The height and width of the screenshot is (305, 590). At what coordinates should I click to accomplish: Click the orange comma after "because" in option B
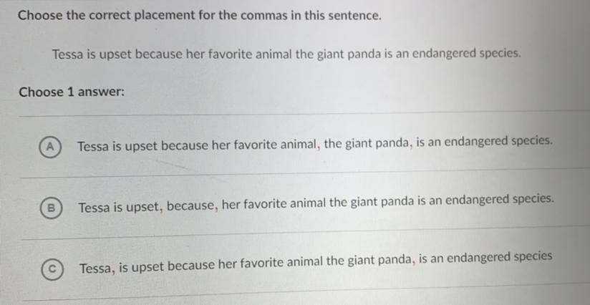215,208
